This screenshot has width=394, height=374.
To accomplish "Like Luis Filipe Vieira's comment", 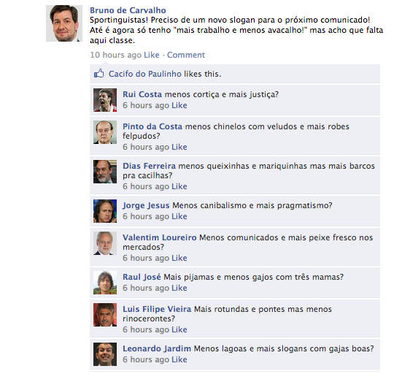I will point(179,329).
